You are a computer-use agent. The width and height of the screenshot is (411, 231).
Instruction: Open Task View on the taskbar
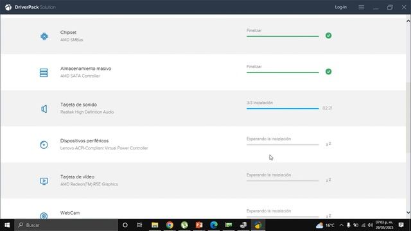click(x=139, y=225)
